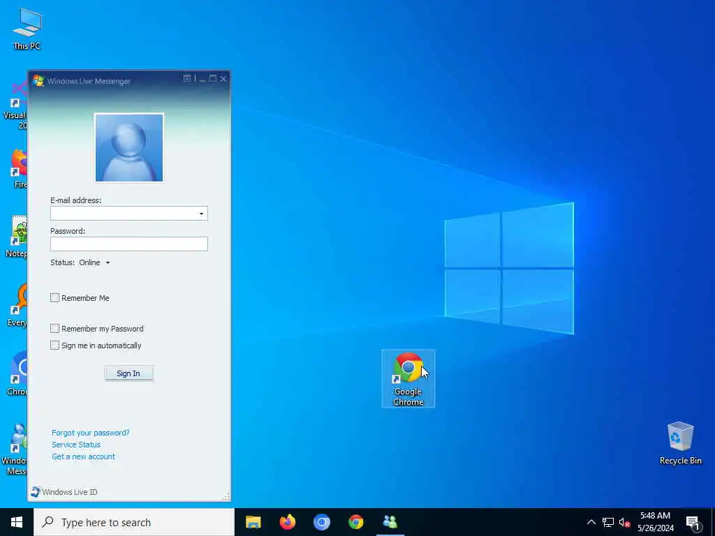The height and width of the screenshot is (536, 715).
Task: Launch Firefox from the taskbar
Action: click(x=287, y=522)
